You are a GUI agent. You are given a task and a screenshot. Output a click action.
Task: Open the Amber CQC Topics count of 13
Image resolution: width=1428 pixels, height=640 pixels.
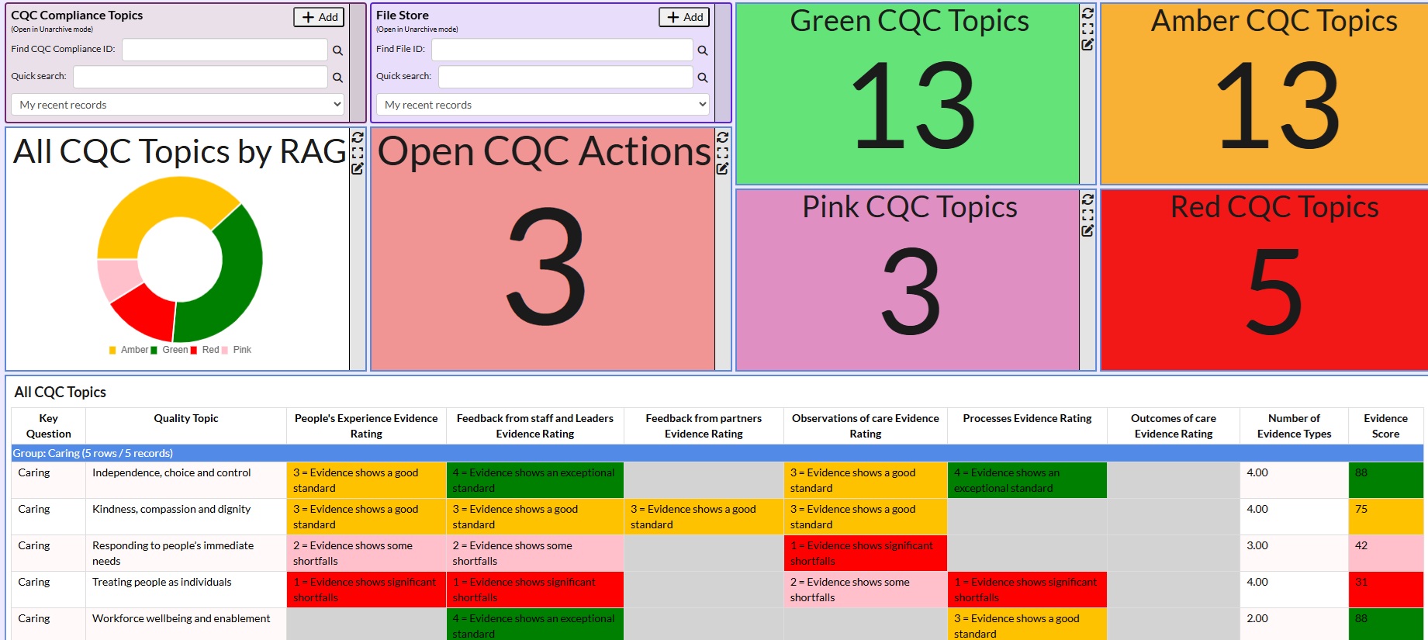[x=1278, y=106]
